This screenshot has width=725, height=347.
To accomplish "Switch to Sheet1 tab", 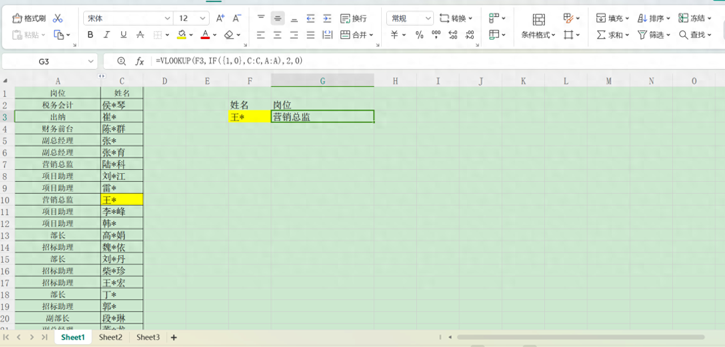I will (x=73, y=337).
